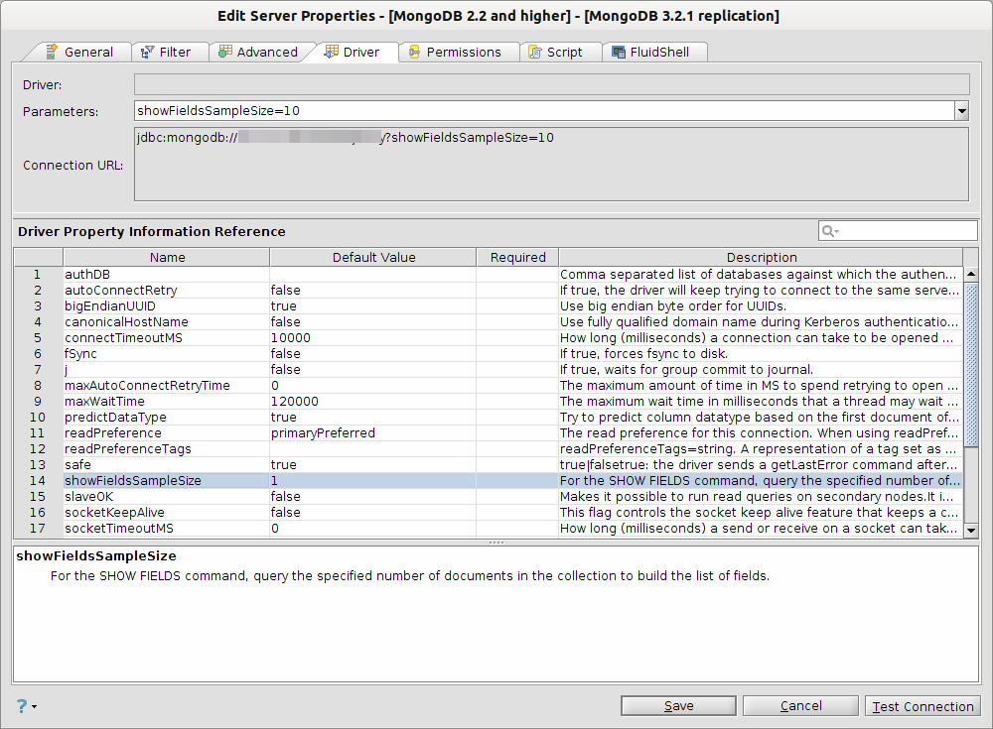993x729 pixels.
Task: Click the empty Driver field
Action: click(551, 84)
